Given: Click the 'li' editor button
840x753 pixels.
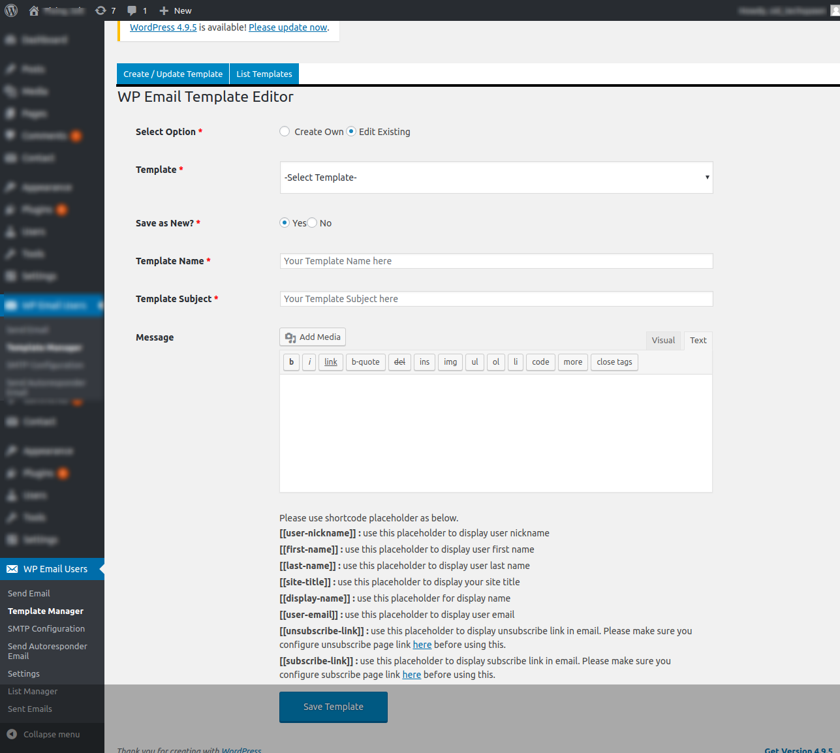Looking at the screenshot, I should coord(516,362).
